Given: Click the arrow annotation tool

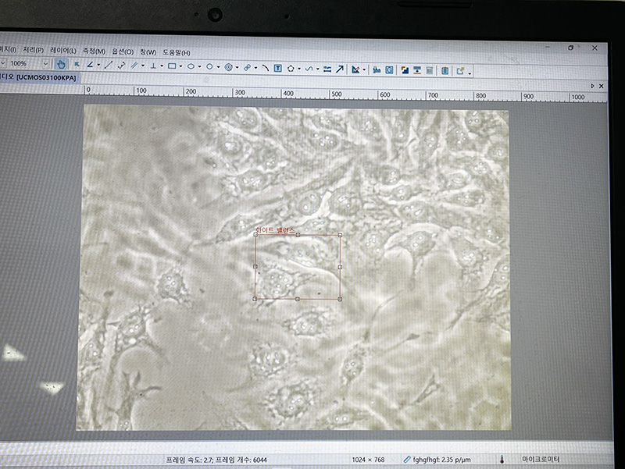Looking at the screenshot, I should [x=340, y=69].
